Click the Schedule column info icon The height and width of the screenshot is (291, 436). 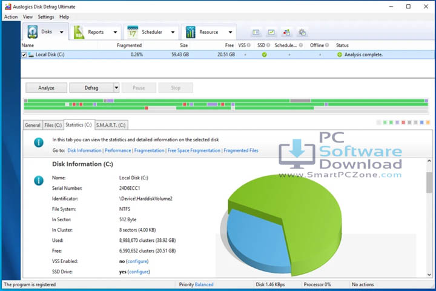[x=301, y=45]
